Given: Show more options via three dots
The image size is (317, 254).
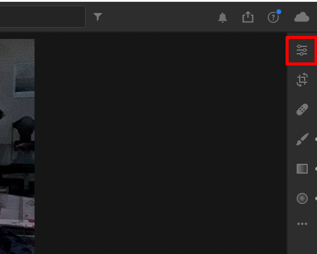Looking at the screenshot, I should click(302, 224).
